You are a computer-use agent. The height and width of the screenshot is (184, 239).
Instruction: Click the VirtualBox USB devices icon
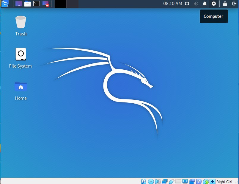pyautogui.click(x=172, y=181)
